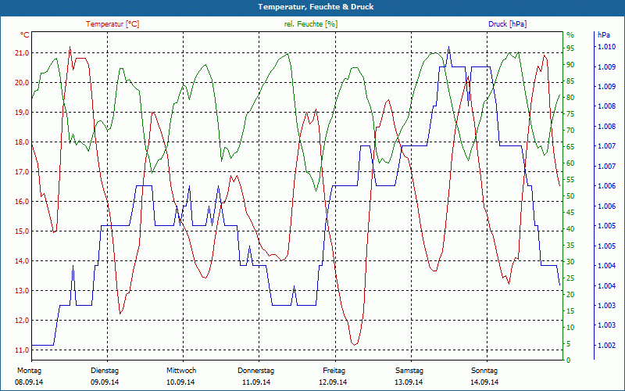Viewport: 625px width, 391px height.
Task: Click the '95' humidity axis value
Action: click(x=570, y=48)
